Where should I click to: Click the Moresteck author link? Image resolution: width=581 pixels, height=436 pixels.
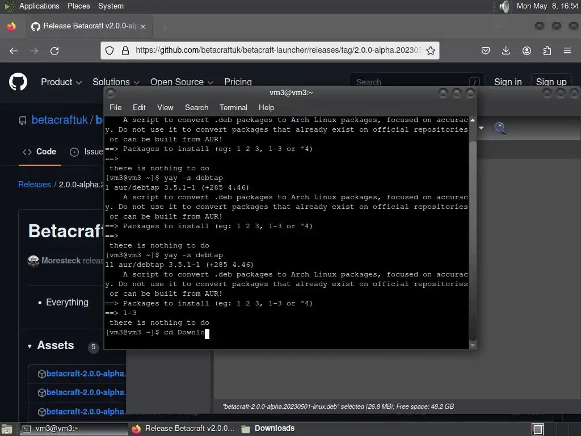point(61,261)
